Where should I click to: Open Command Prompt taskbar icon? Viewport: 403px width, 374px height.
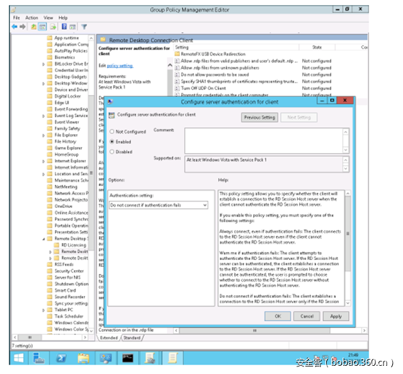[128, 358]
